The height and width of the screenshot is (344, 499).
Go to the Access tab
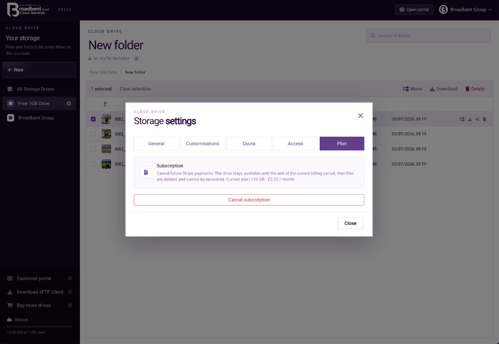[295, 144]
